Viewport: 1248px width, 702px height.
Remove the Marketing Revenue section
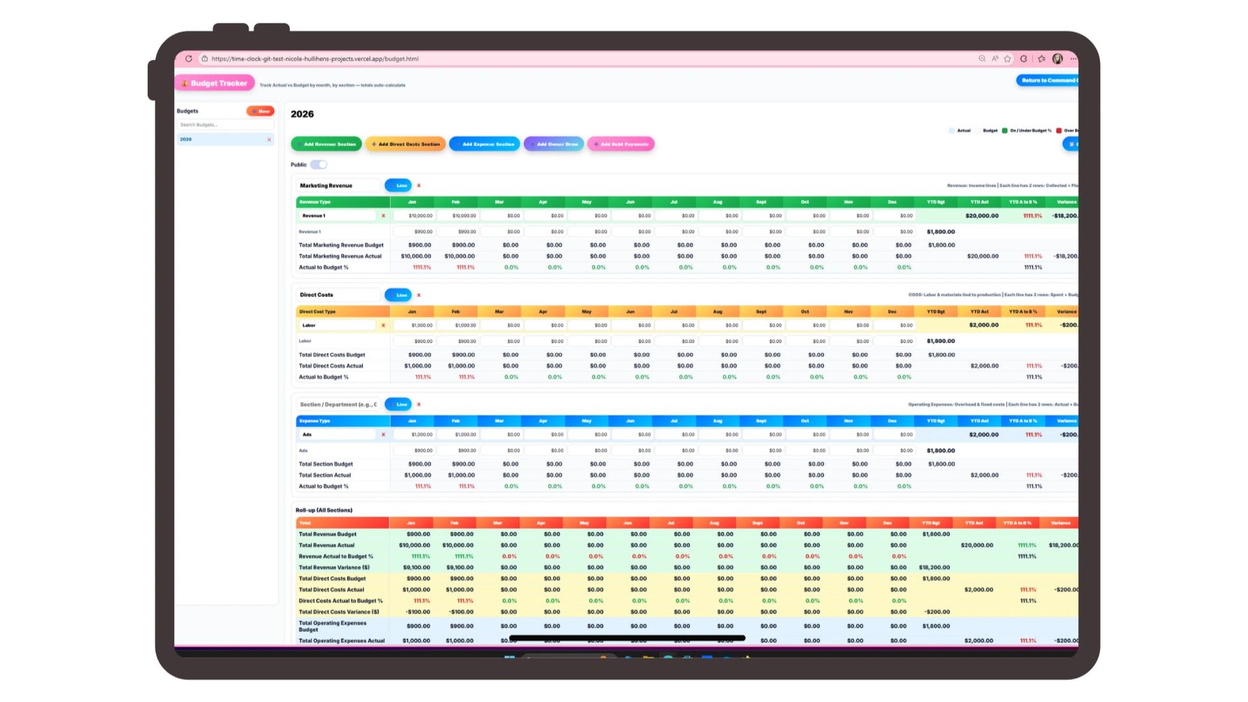click(419, 186)
